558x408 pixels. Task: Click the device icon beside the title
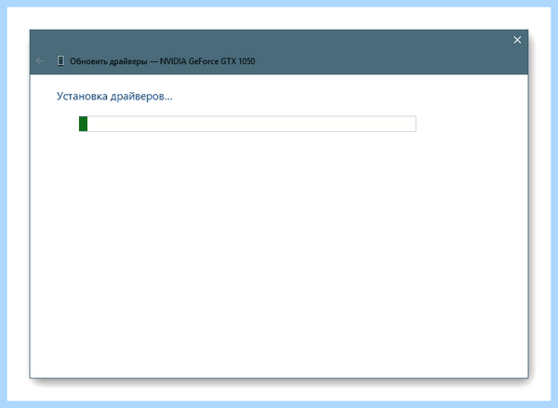60,61
